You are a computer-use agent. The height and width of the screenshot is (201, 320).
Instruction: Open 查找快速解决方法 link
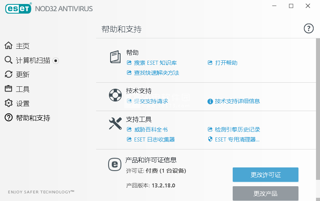157,73
